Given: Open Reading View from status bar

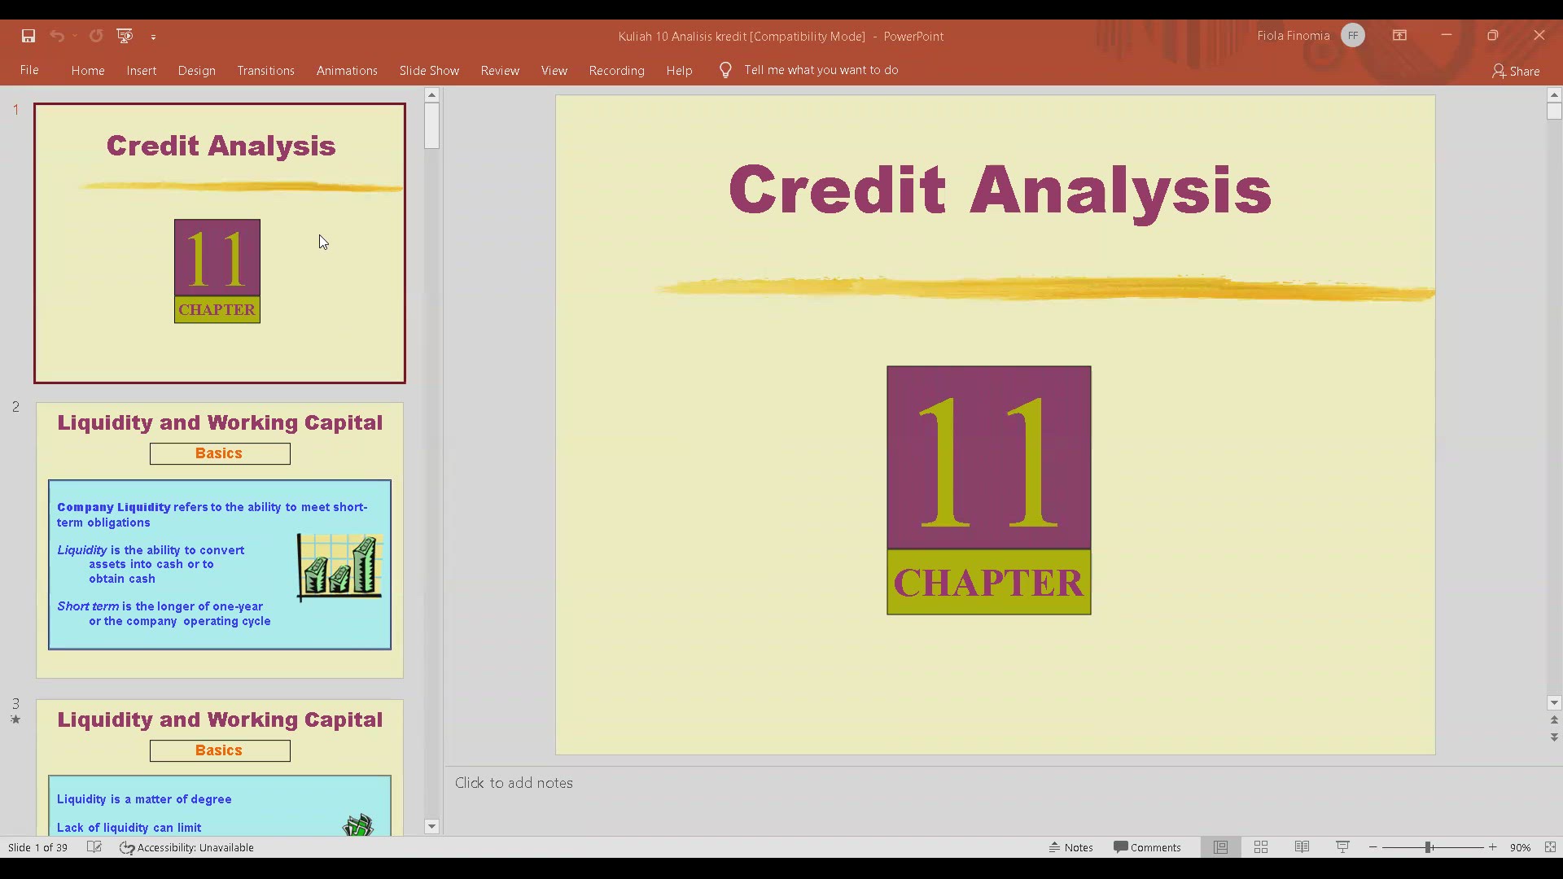Looking at the screenshot, I should coord(1302,847).
